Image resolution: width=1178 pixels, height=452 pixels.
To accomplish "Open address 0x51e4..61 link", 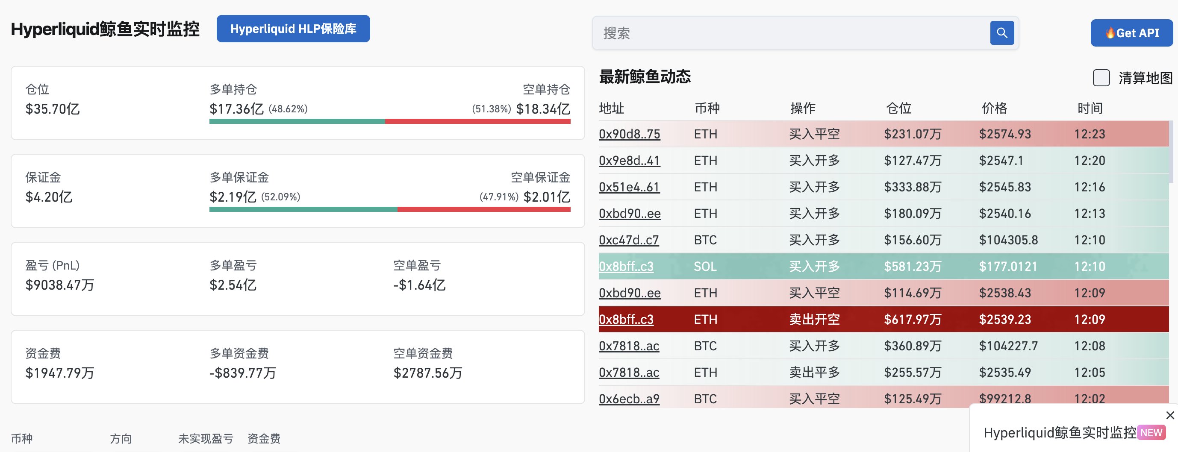I will pos(629,187).
